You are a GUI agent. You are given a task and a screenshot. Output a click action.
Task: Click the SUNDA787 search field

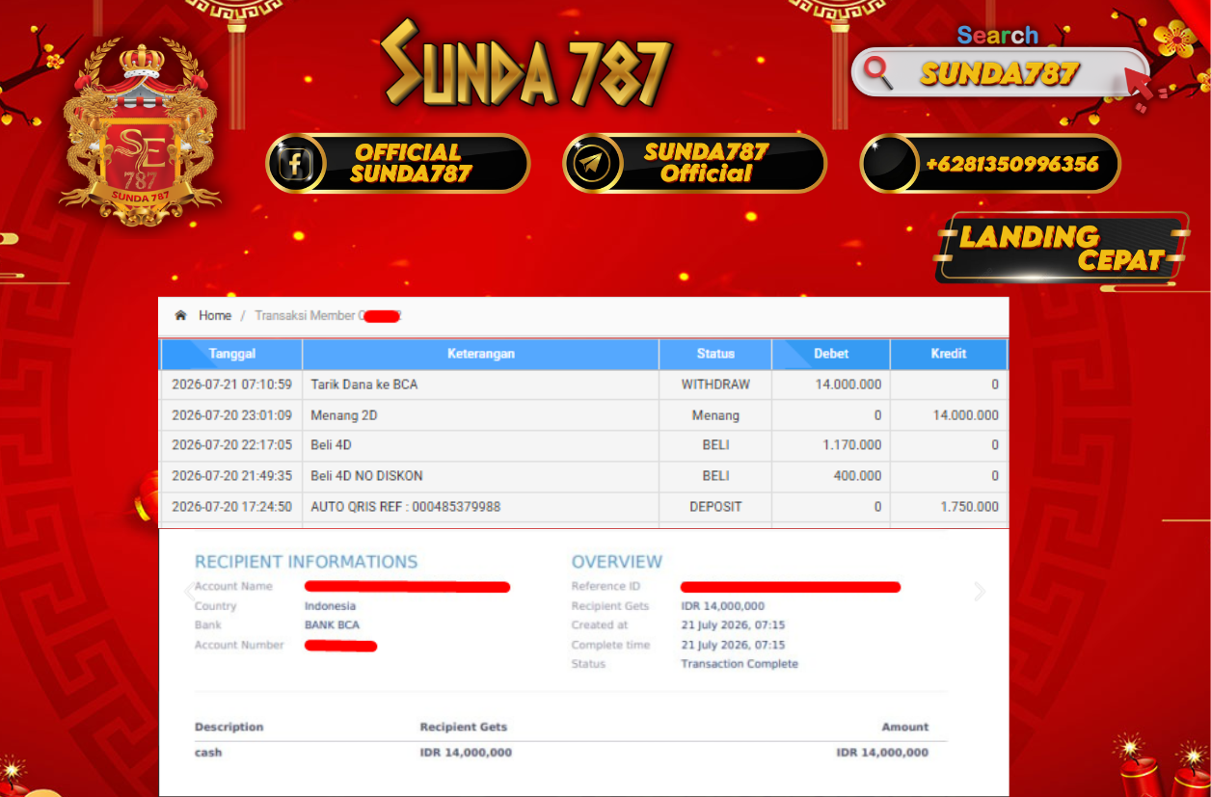[x=1000, y=73]
